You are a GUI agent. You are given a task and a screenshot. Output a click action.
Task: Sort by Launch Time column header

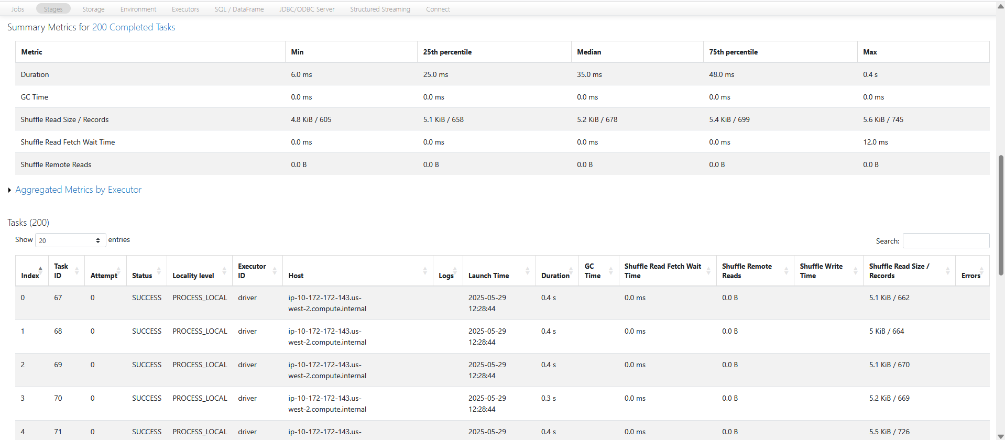click(x=488, y=276)
